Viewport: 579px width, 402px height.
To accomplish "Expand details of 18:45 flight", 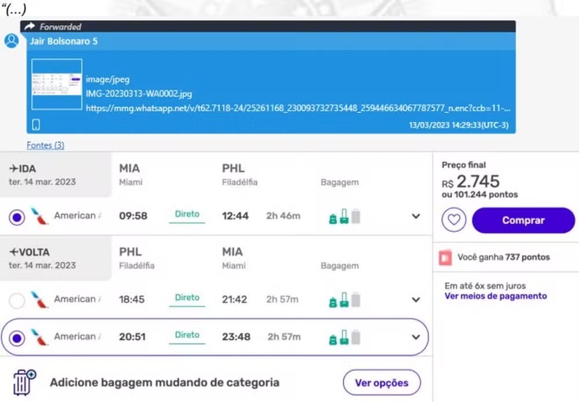I will click(415, 300).
